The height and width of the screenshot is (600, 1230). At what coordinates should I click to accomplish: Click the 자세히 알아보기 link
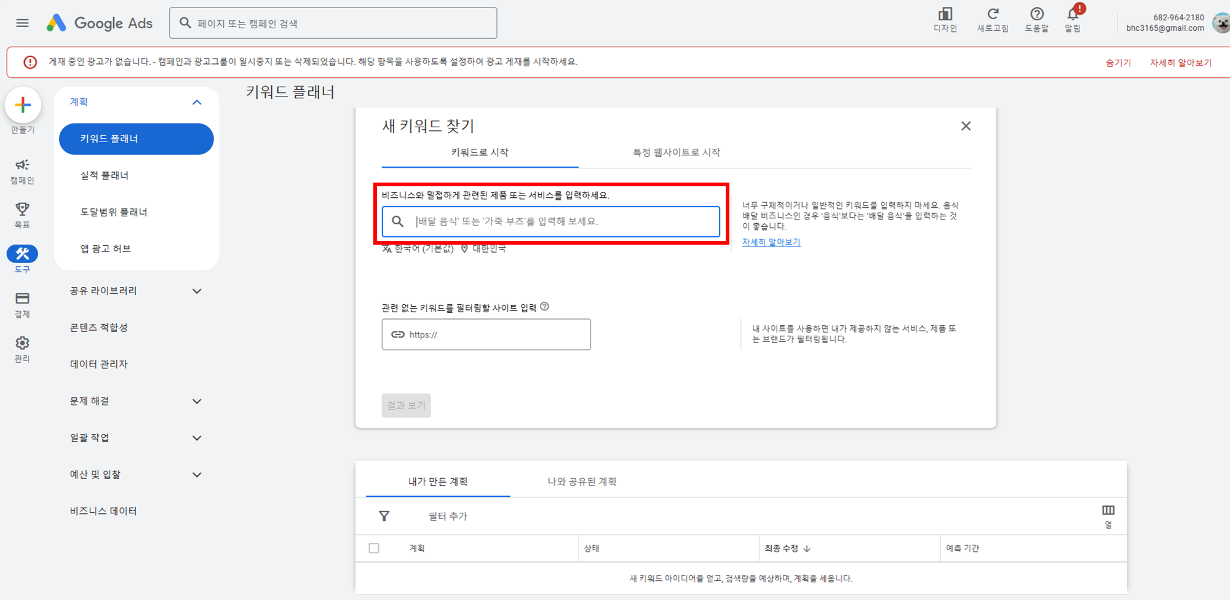(770, 242)
